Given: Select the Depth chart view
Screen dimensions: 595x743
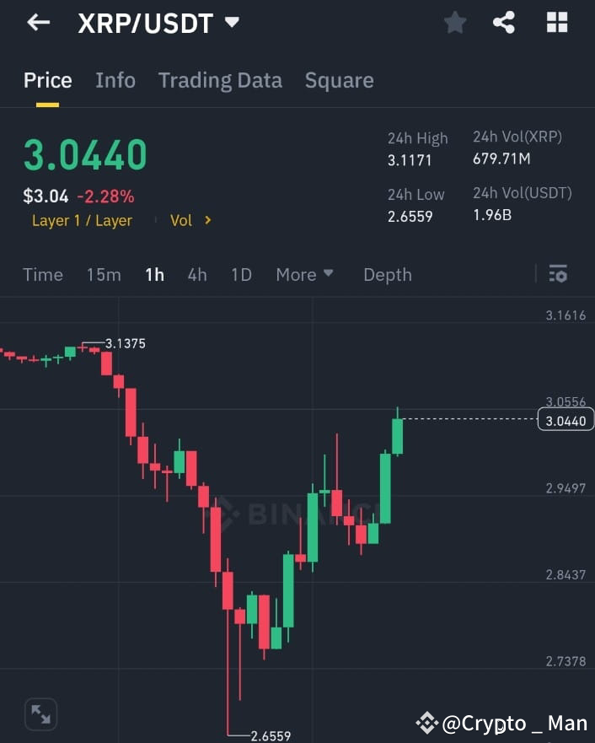Looking at the screenshot, I should [387, 274].
